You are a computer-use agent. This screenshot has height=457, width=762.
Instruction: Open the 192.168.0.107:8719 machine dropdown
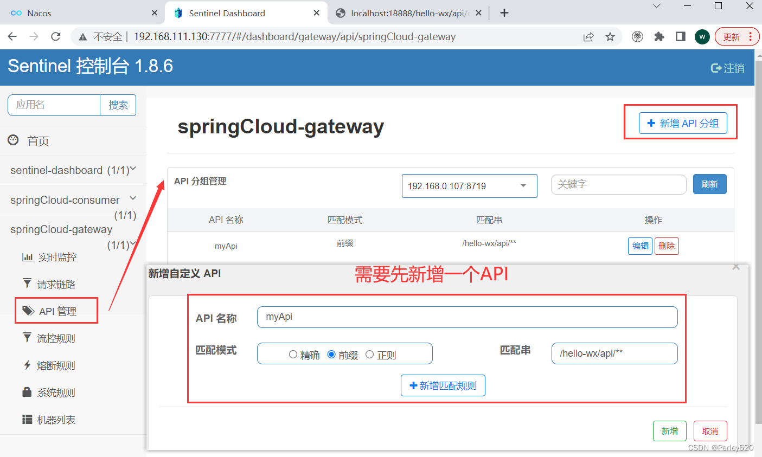[470, 186]
